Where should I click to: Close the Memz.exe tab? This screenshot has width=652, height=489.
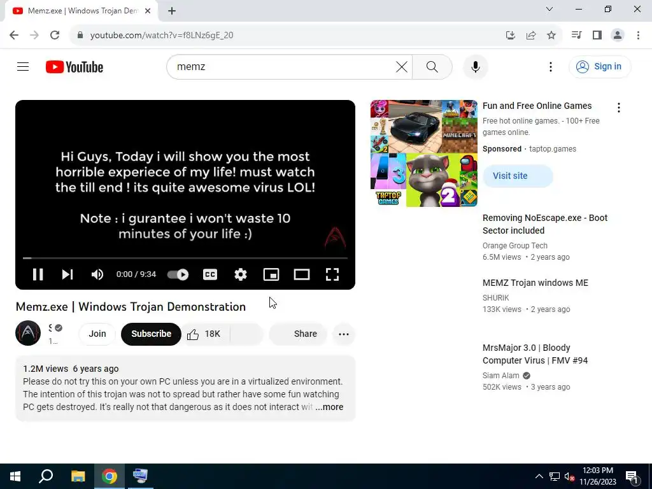148,11
